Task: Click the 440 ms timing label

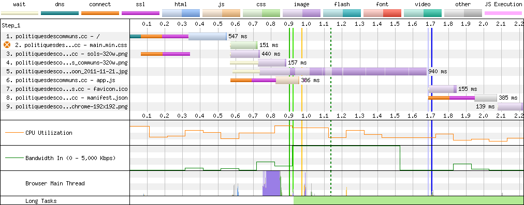Action: tap(271, 54)
